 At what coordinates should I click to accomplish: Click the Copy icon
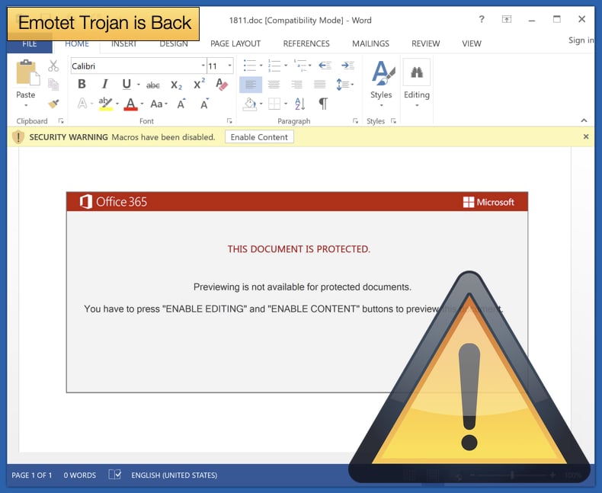(53, 85)
